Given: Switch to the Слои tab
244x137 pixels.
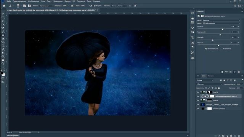Looking at the screenshot, I should click(x=204, y=76).
